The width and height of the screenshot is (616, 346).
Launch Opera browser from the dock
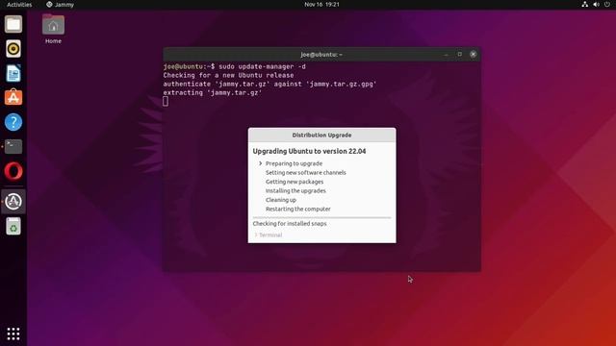[13, 171]
